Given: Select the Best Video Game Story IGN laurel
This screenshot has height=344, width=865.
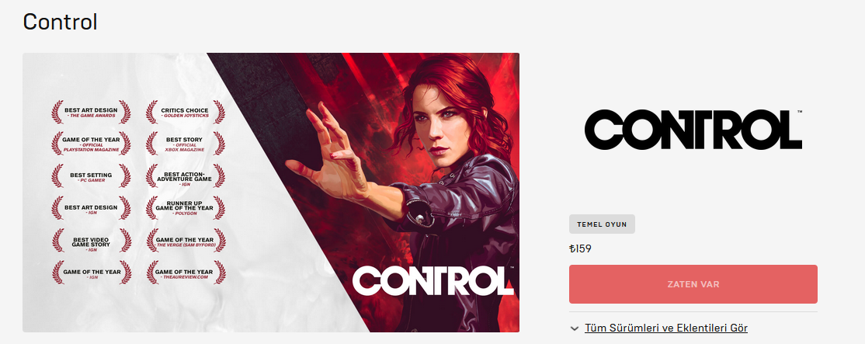Looking at the screenshot, I should 91,241.
